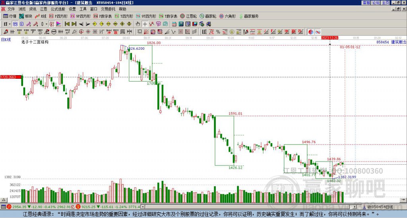Click the 1826.6200 high price label
This screenshot has width=407, height=218.
(x=136, y=48)
